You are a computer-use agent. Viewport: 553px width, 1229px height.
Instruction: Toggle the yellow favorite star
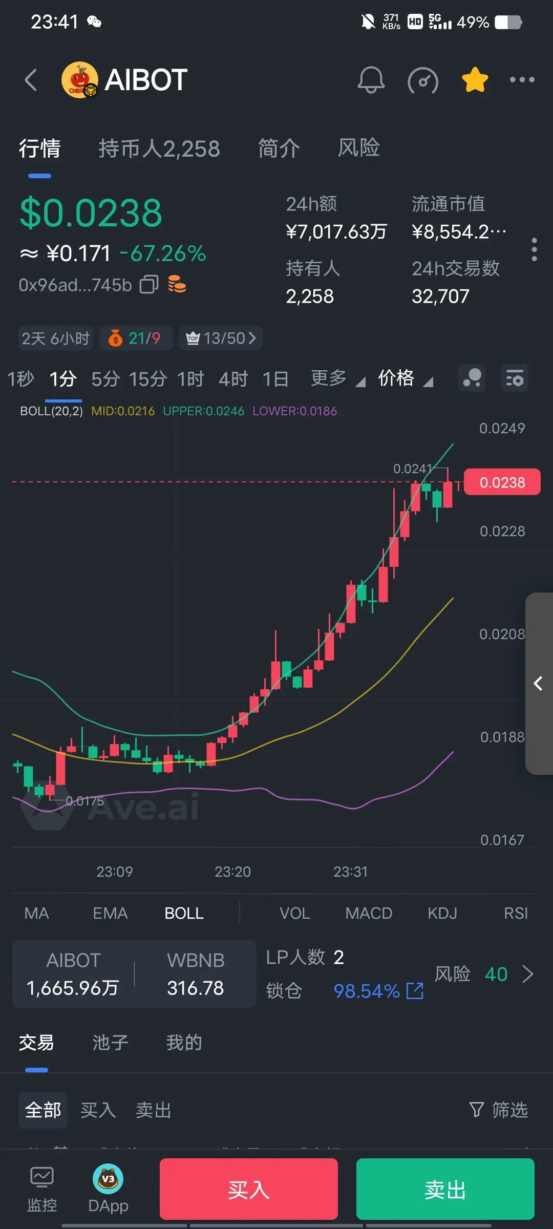tap(475, 80)
